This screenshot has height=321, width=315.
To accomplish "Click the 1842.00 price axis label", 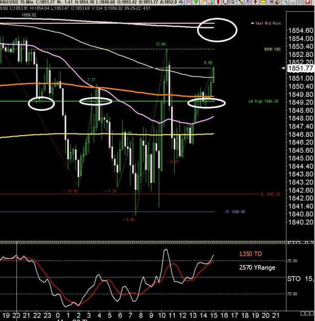I will [301, 198].
